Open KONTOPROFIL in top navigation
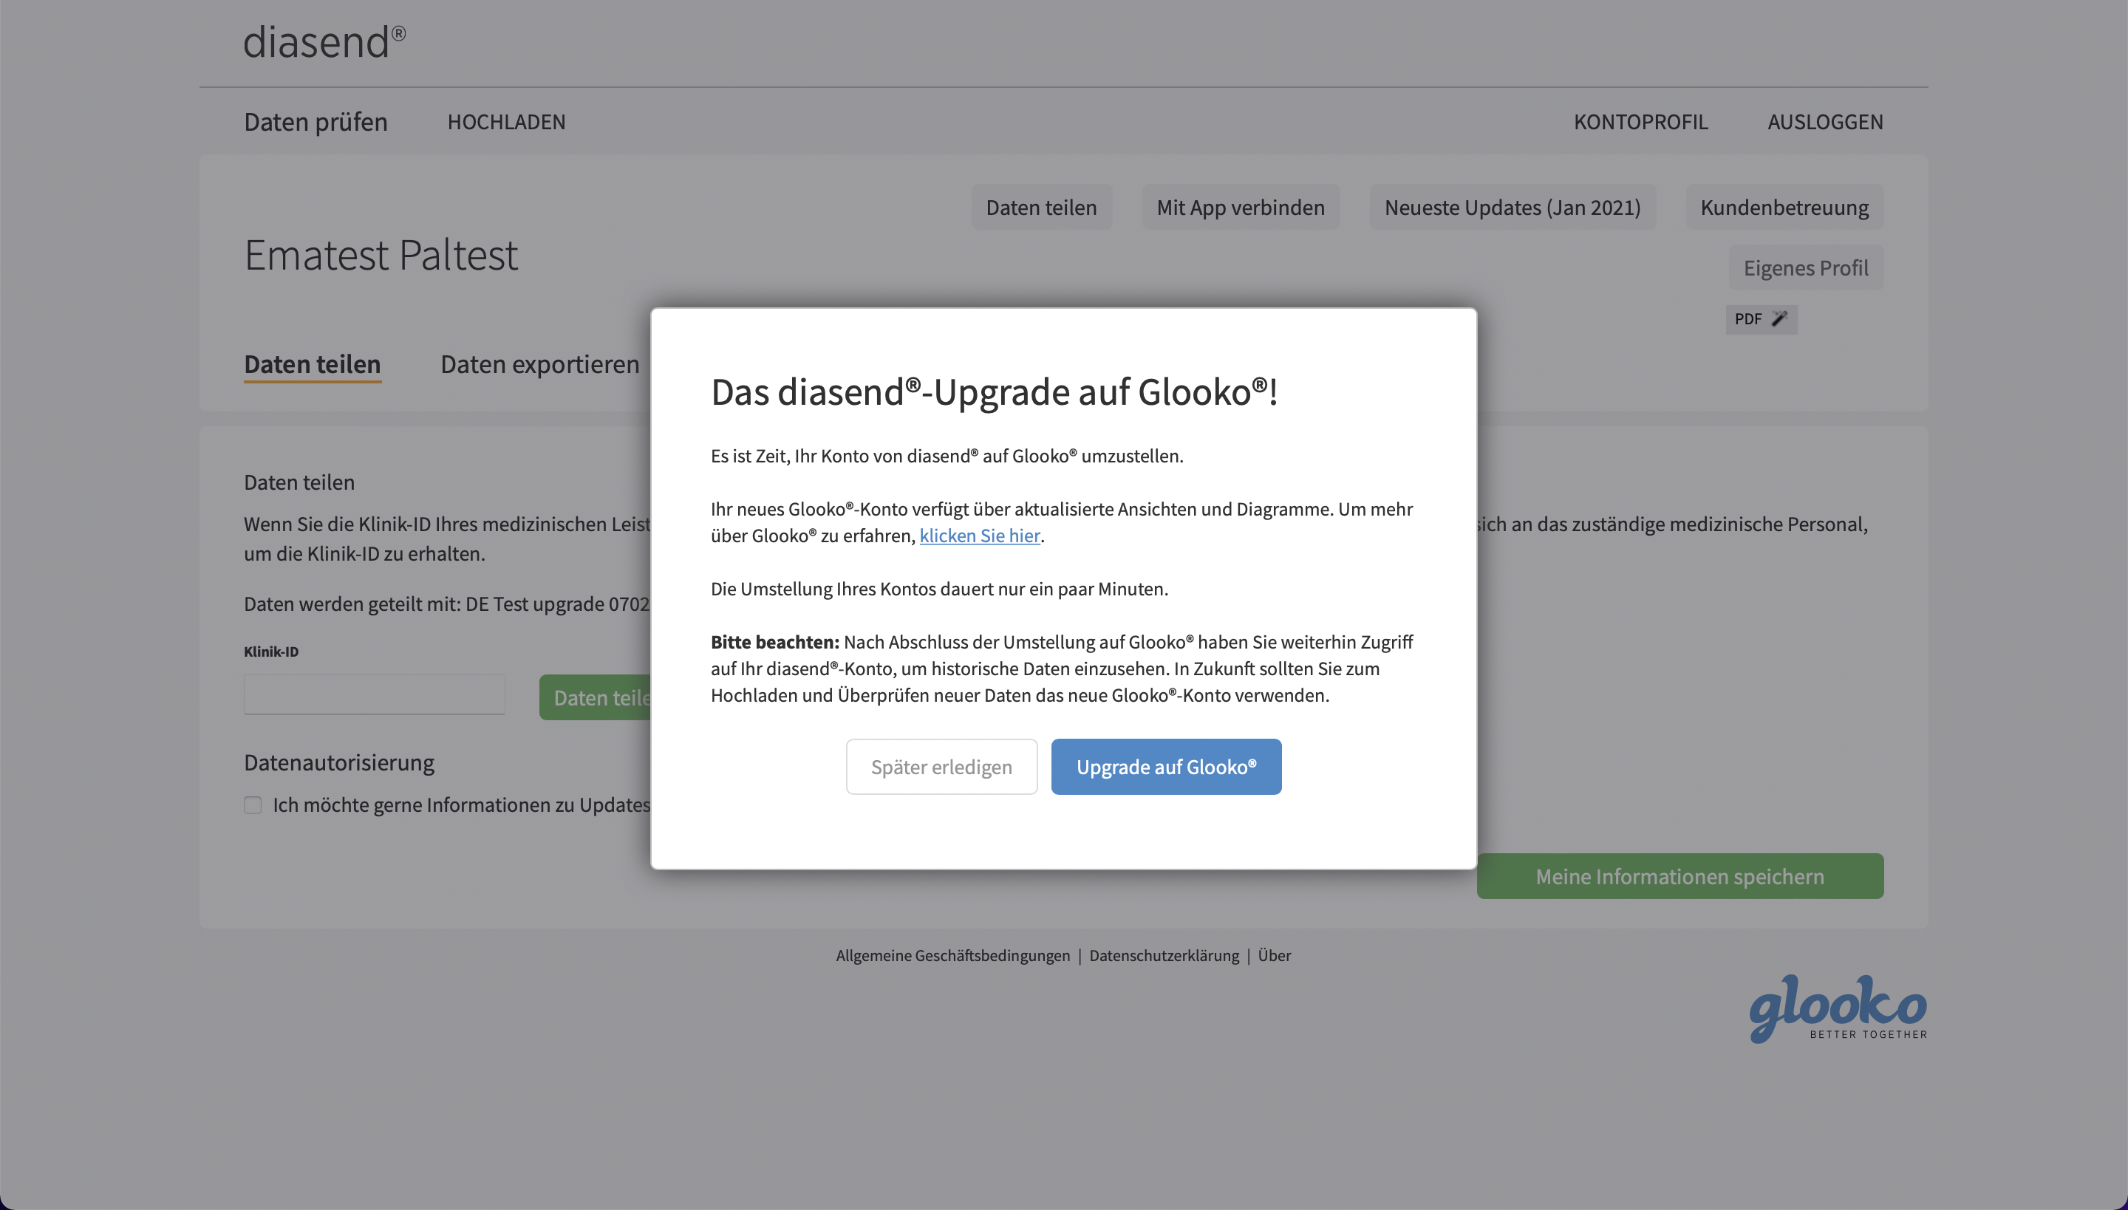The image size is (2128, 1210). (x=1641, y=122)
